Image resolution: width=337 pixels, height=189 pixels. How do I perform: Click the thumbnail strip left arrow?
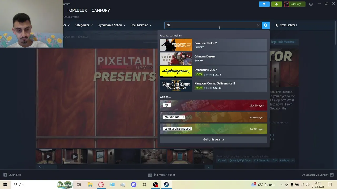(40, 167)
